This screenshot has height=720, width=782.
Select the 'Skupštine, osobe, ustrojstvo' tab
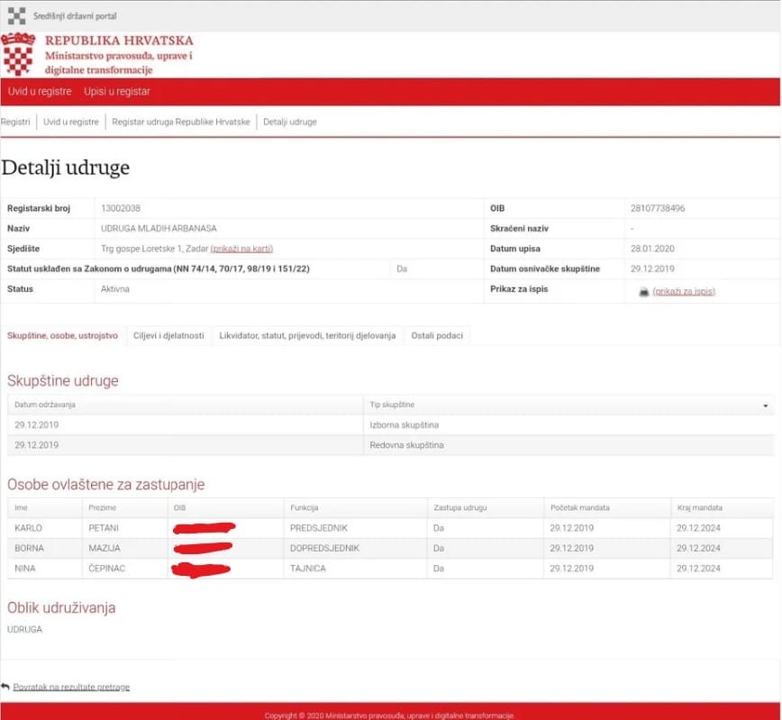click(x=62, y=335)
